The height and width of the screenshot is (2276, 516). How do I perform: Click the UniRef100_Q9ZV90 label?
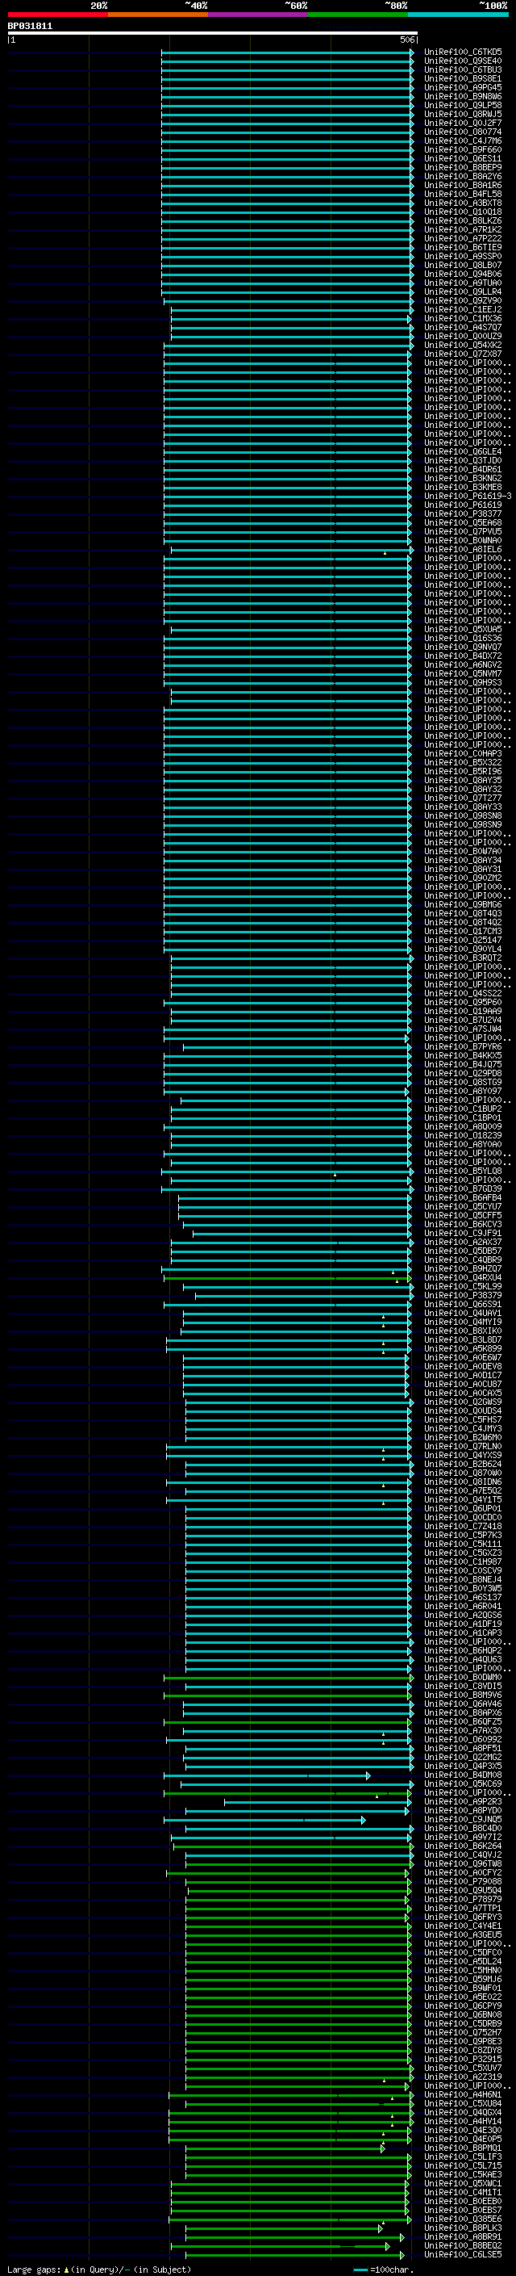462,300
